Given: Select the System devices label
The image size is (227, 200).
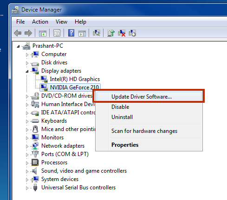Looking at the screenshot, I should point(60,179).
